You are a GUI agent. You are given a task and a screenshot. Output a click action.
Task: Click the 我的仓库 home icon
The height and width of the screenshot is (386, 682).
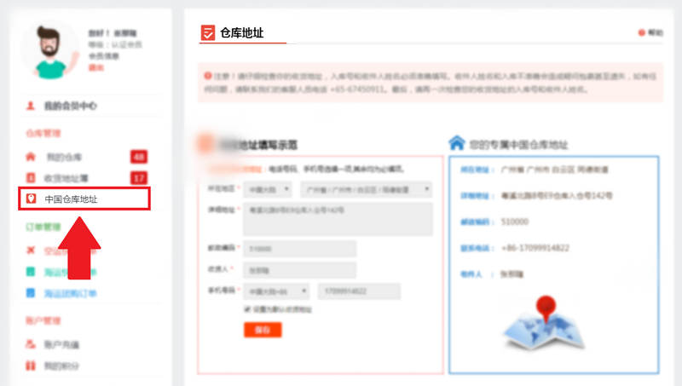pos(31,157)
